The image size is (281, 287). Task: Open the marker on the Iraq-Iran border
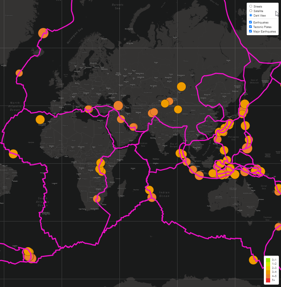(x=121, y=119)
